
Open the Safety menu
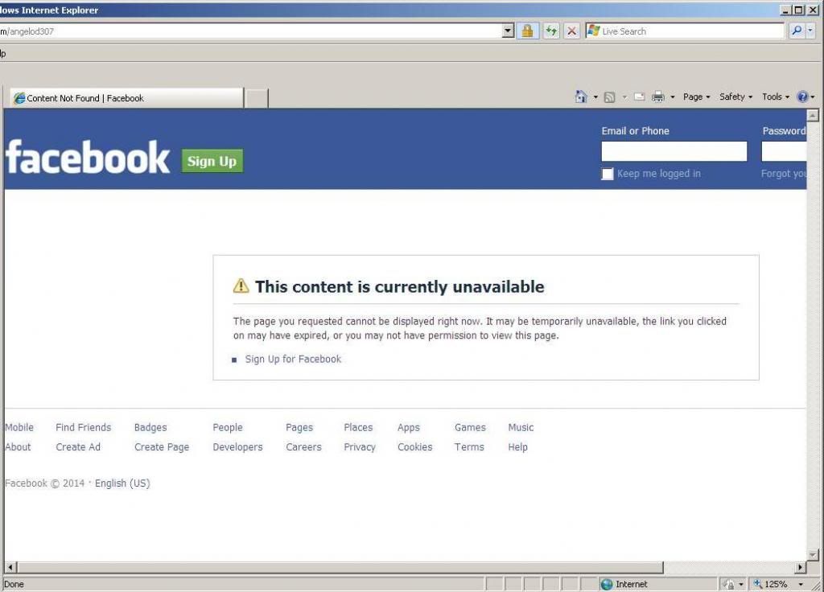pyautogui.click(x=735, y=97)
